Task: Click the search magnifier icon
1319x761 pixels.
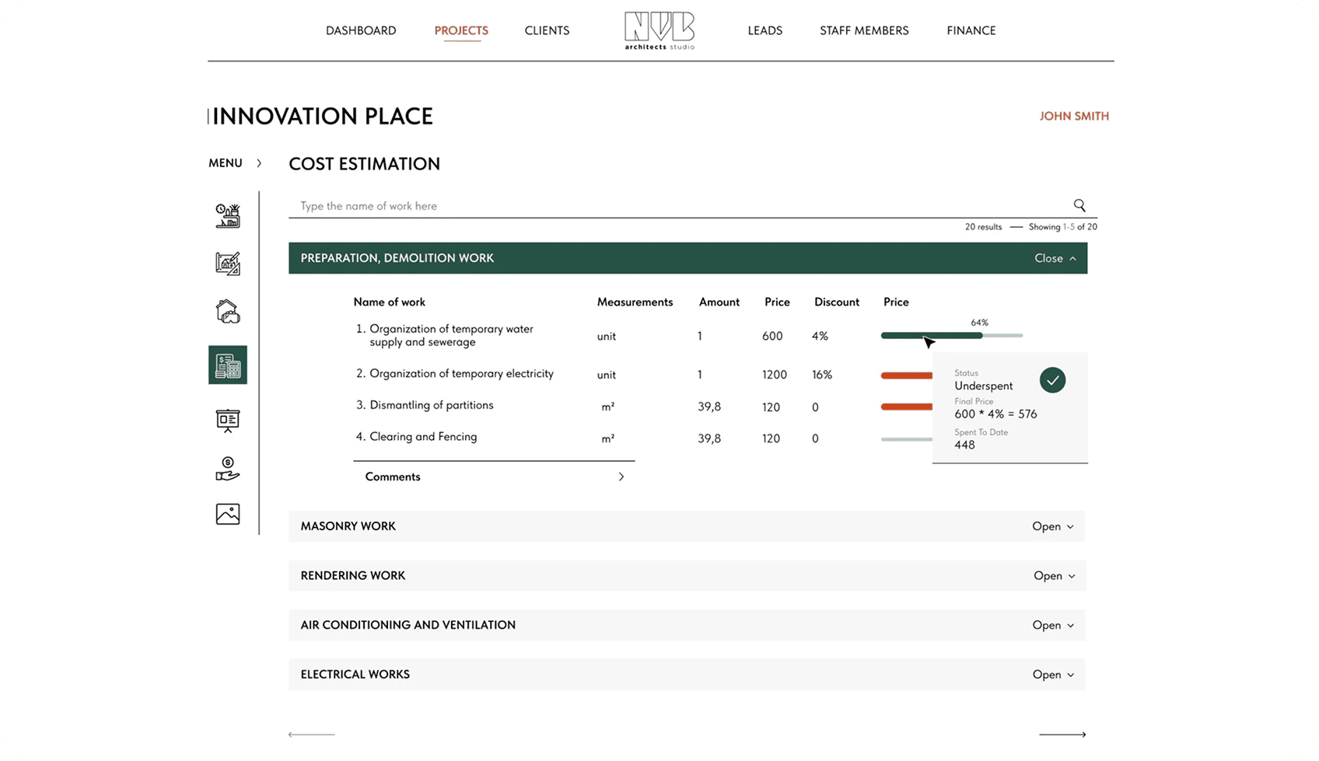Action: [x=1079, y=205]
